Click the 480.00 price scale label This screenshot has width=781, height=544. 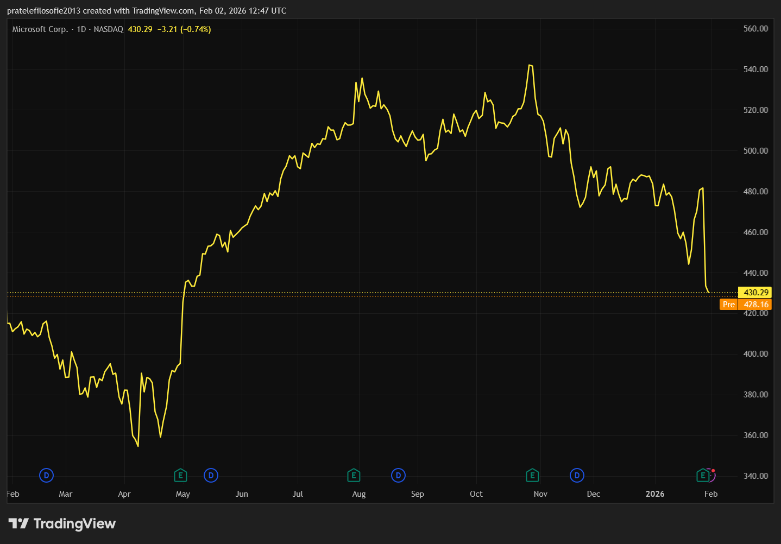click(x=755, y=192)
